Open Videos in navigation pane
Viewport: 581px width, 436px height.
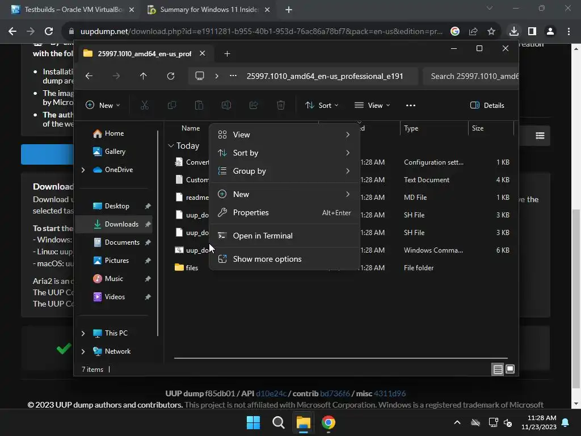(113, 297)
